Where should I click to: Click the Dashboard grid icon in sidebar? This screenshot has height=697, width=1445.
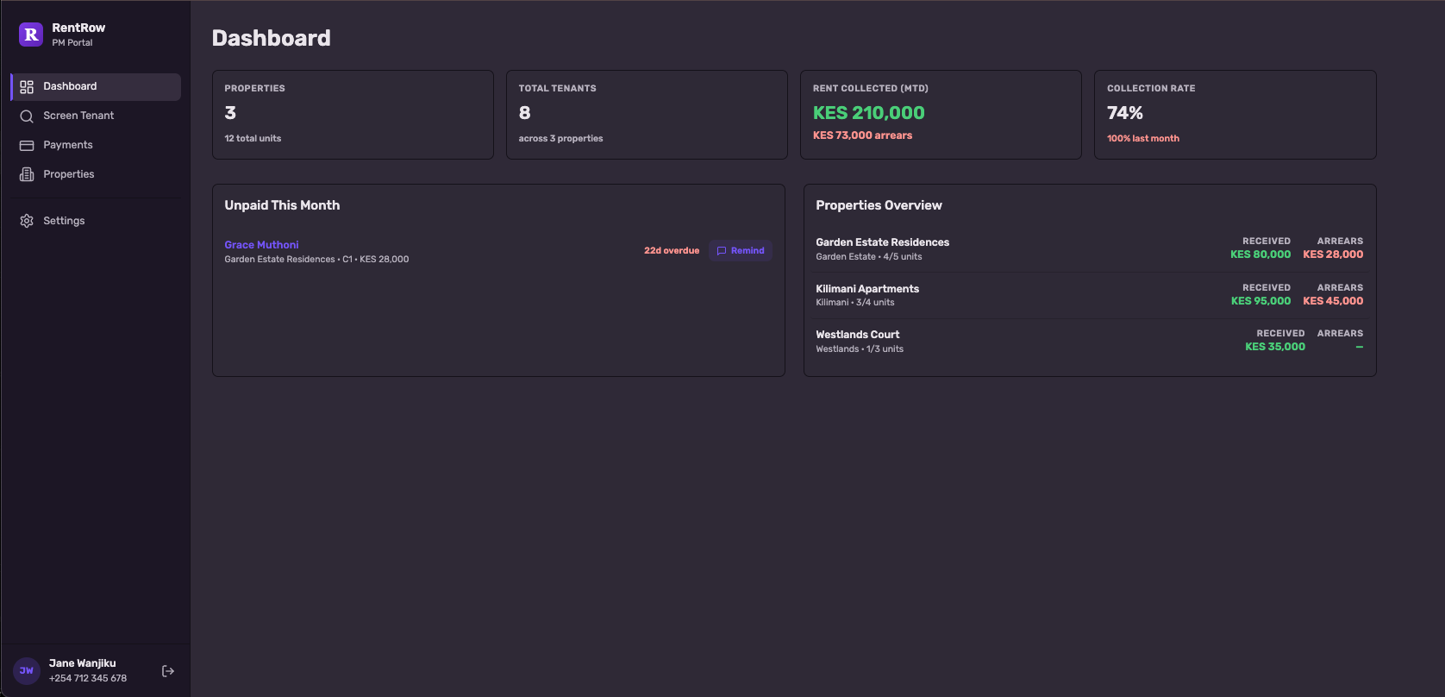pos(27,87)
